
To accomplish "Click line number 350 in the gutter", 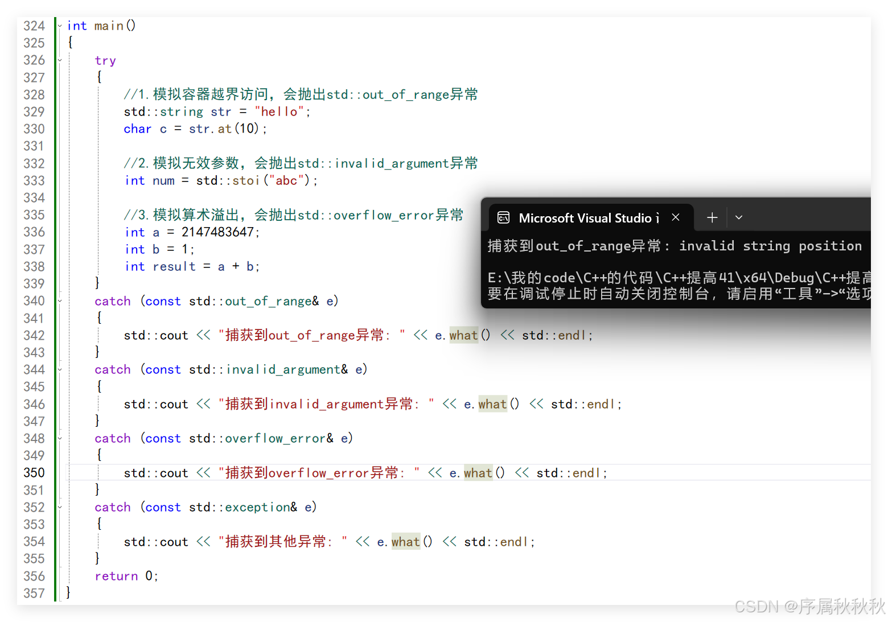I will coord(34,473).
